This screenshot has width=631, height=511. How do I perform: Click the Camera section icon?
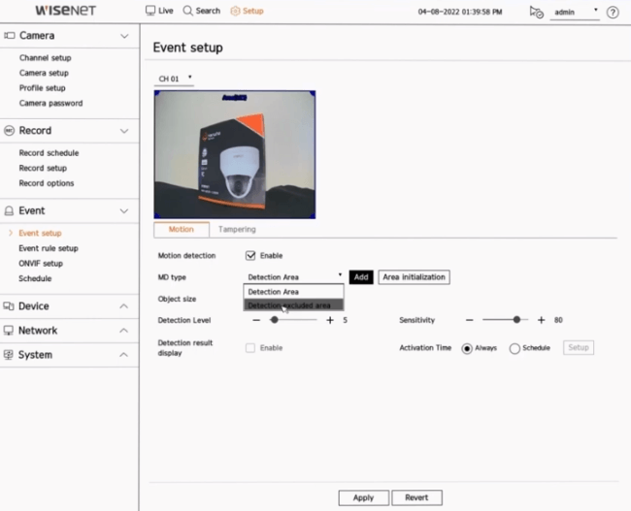click(x=10, y=36)
